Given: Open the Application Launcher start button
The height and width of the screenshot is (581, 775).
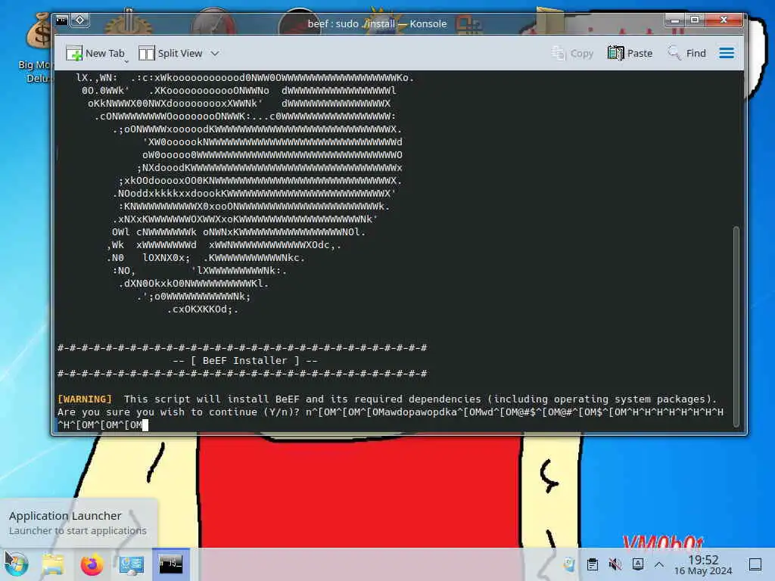Looking at the screenshot, I should (x=17, y=564).
